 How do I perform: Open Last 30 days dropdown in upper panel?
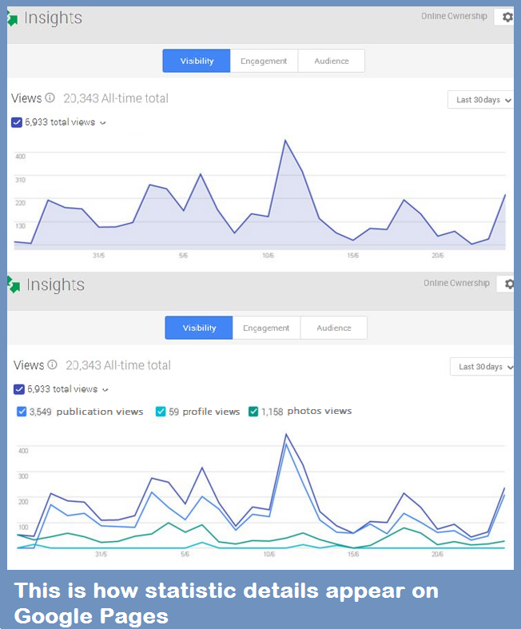[479, 100]
